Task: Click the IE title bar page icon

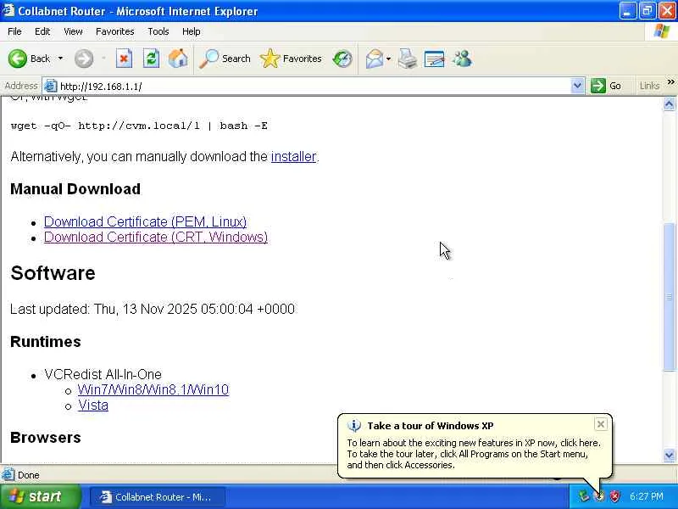Action: point(8,10)
